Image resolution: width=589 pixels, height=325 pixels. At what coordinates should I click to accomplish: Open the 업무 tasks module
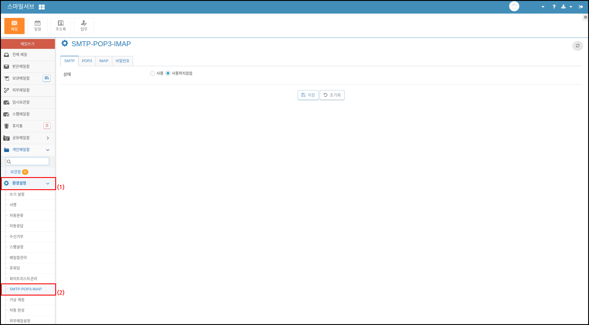pos(84,26)
